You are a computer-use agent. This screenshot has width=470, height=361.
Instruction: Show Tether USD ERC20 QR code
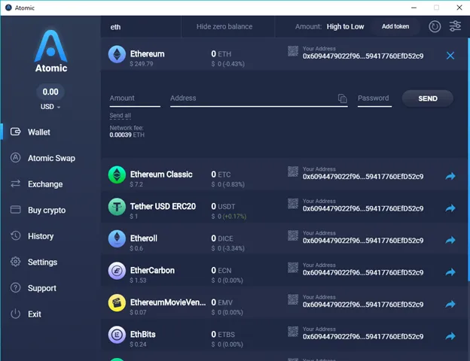click(x=293, y=204)
